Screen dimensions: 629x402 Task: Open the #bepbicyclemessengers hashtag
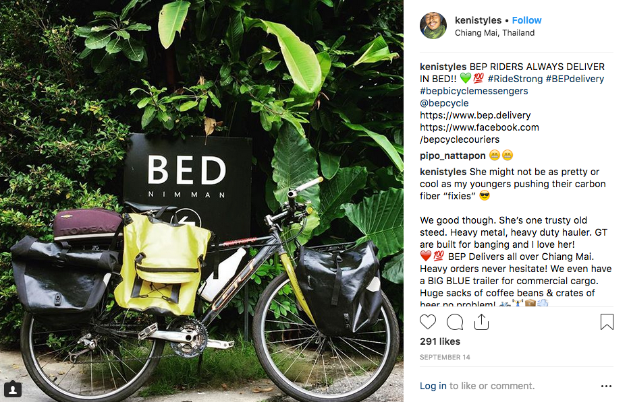tap(474, 91)
